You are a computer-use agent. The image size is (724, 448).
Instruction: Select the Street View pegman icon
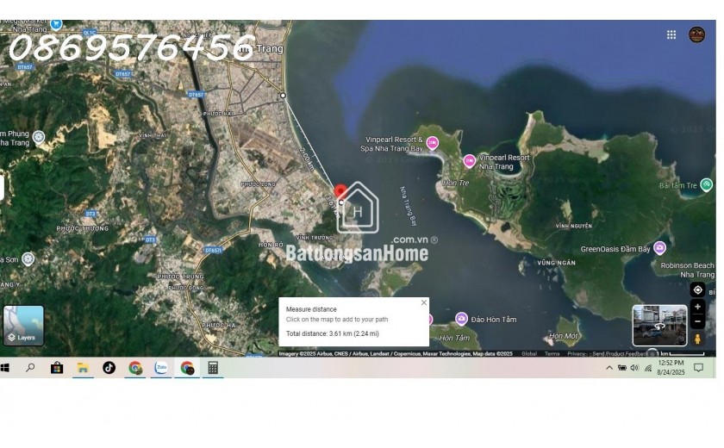click(697, 339)
